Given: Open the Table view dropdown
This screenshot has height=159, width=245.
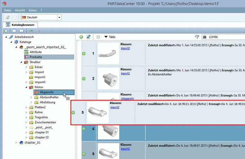Looking at the screenshot, I should (110, 37).
